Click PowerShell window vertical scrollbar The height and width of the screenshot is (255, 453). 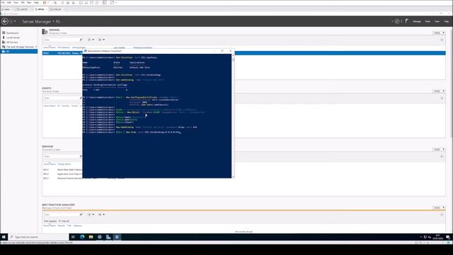pyautogui.click(x=233, y=115)
